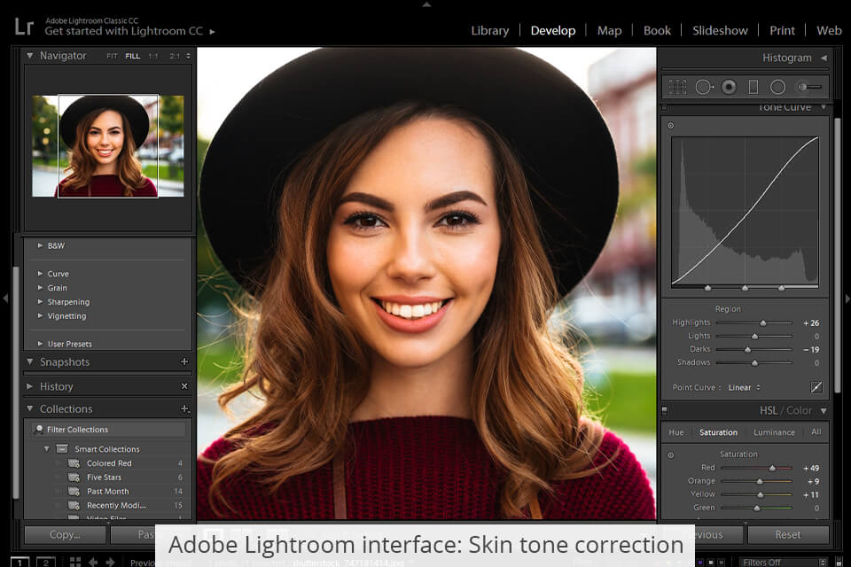The image size is (851, 567).
Task: Open Get started with Lightroom CC arrow
Action: pos(212,32)
